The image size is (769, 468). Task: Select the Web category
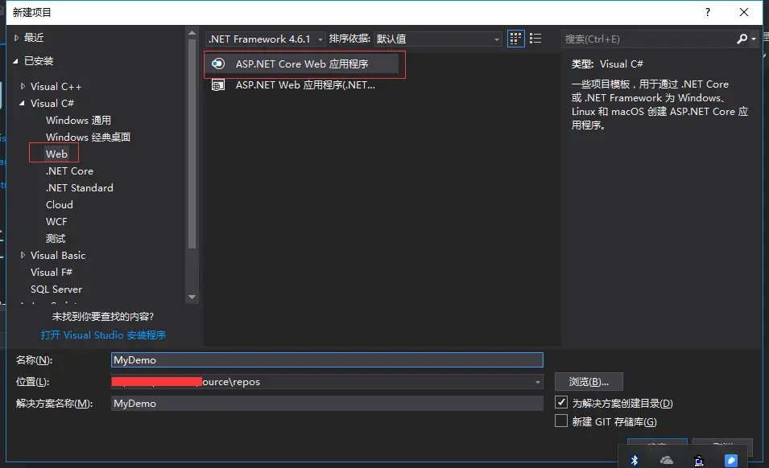click(x=56, y=154)
